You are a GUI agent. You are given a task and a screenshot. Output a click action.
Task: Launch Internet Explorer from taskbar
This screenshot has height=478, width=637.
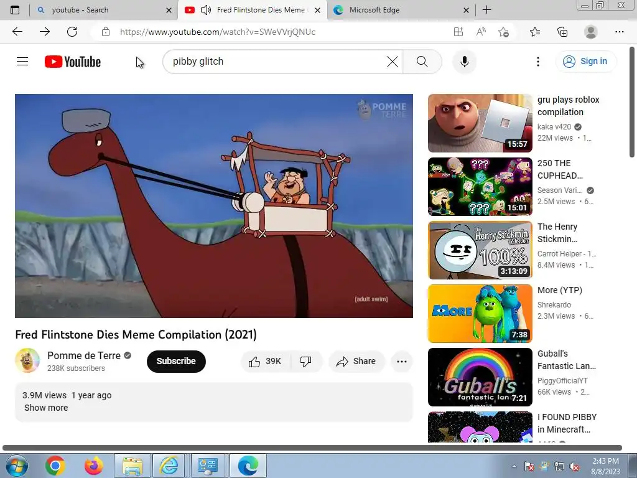click(169, 466)
